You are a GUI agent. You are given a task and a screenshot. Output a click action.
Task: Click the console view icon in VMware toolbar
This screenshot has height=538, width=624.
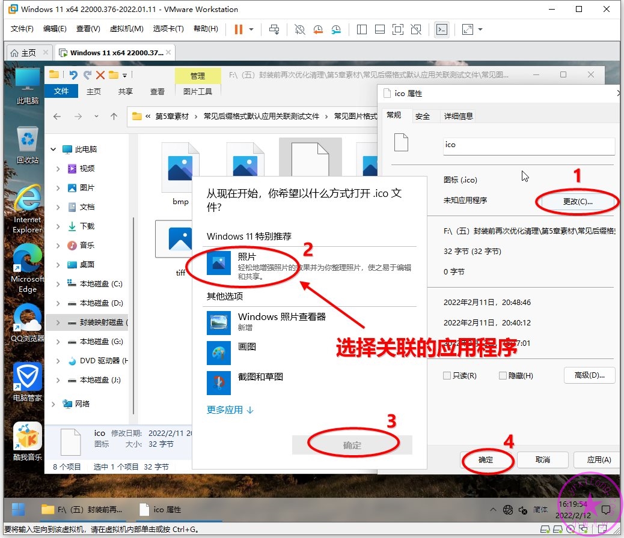[x=442, y=29]
